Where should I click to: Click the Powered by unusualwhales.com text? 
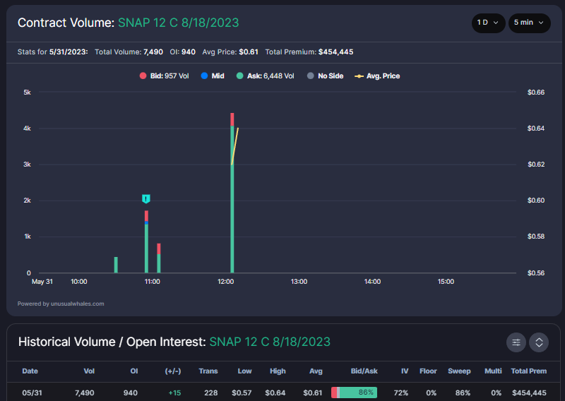[61, 304]
